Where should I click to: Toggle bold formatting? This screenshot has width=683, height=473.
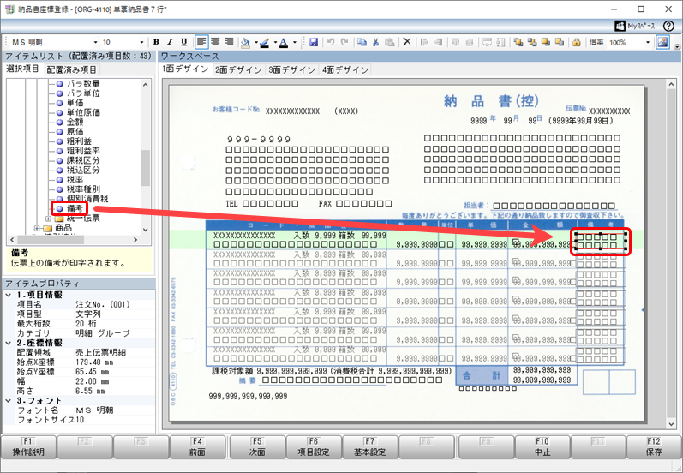(x=156, y=42)
